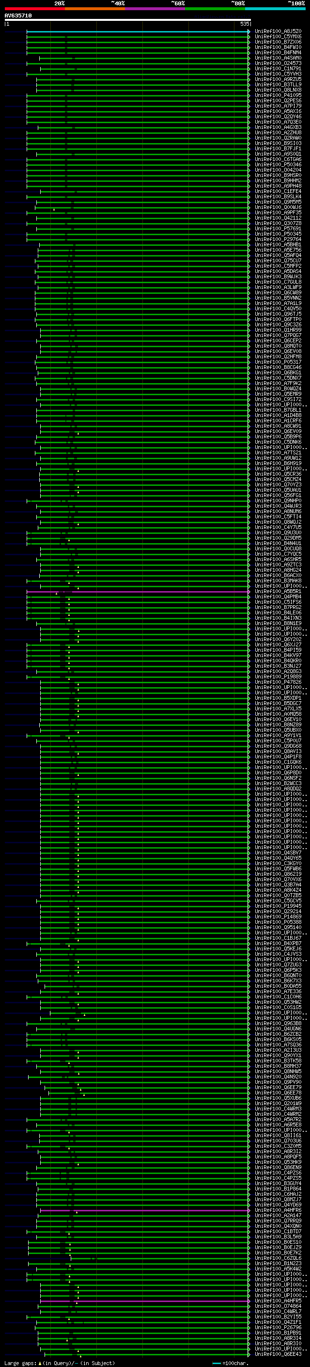Open hit UniRef100_P41095
Image resolution: width=310 pixels, height=1367 pixels.
[278, 96]
